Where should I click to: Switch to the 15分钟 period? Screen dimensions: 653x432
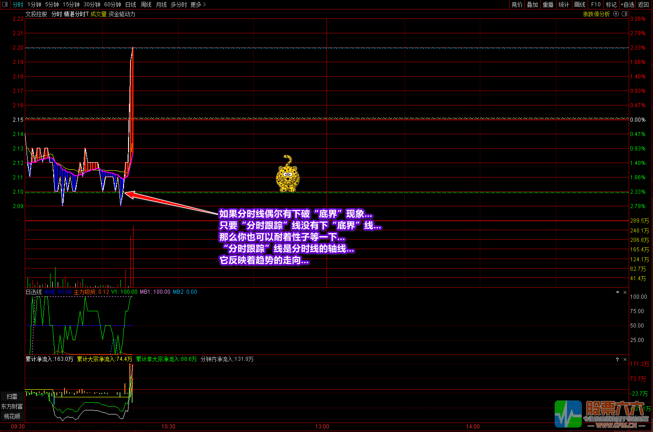click(x=71, y=5)
